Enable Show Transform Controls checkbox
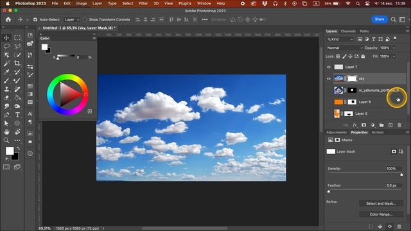 pyautogui.click(x=85, y=19)
